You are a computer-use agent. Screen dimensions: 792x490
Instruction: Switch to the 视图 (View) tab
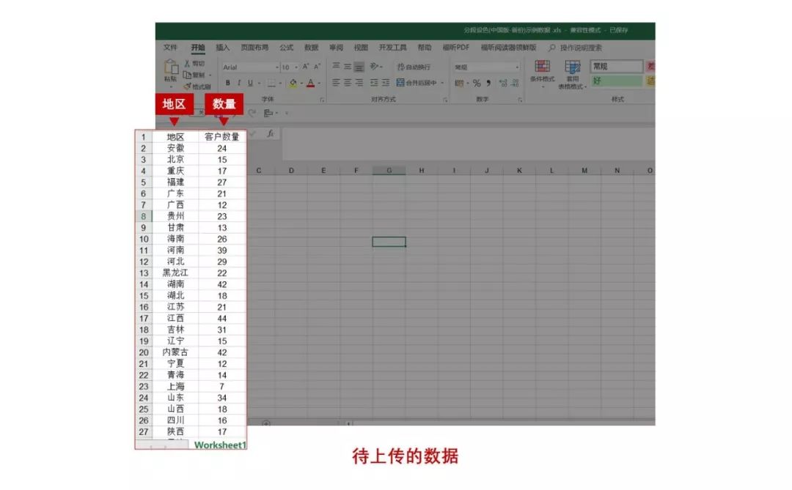(x=361, y=48)
